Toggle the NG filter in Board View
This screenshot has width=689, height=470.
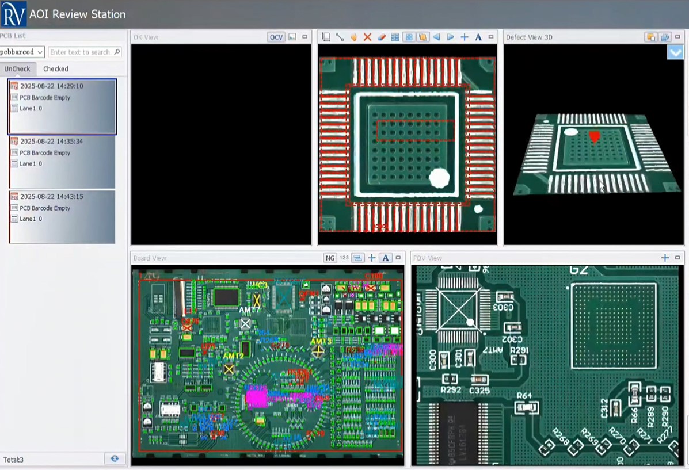(330, 258)
